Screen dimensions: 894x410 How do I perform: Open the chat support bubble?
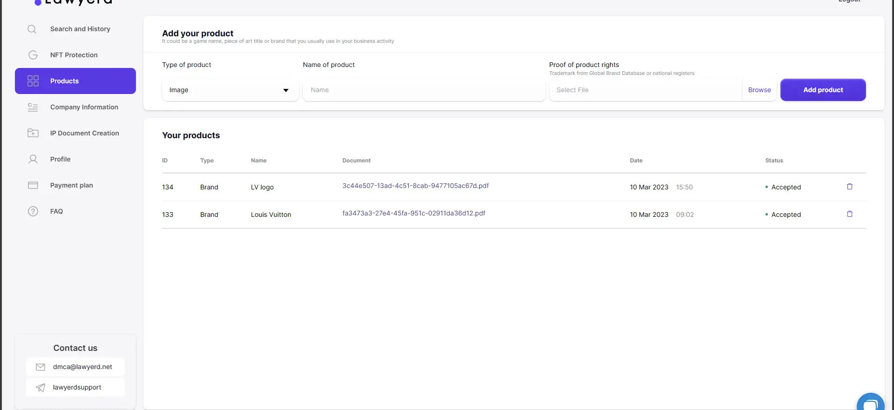point(870,403)
